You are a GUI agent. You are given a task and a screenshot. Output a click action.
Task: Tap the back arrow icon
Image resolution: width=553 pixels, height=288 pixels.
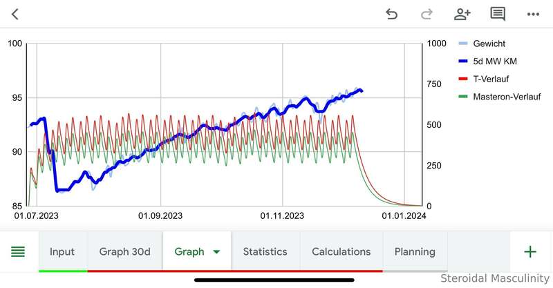tap(15, 15)
